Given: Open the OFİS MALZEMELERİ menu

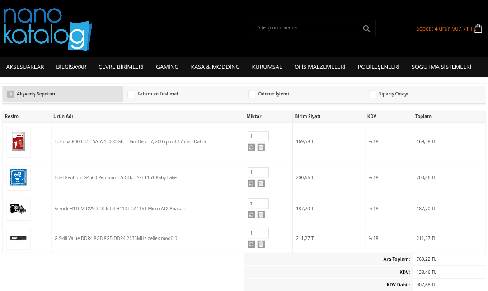Looking at the screenshot, I should click(320, 67).
